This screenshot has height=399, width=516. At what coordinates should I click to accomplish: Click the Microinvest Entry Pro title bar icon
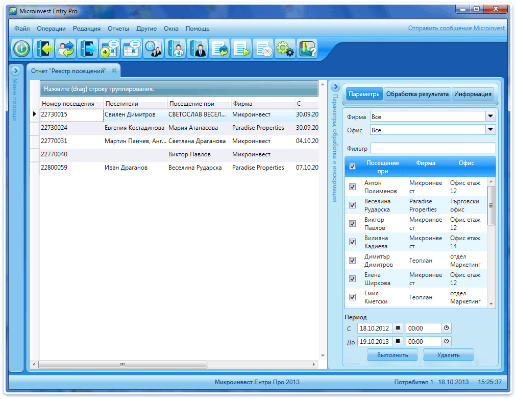(x=13, y=11)
